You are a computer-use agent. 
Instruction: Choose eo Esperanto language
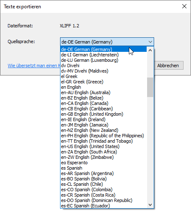[104, 163]
